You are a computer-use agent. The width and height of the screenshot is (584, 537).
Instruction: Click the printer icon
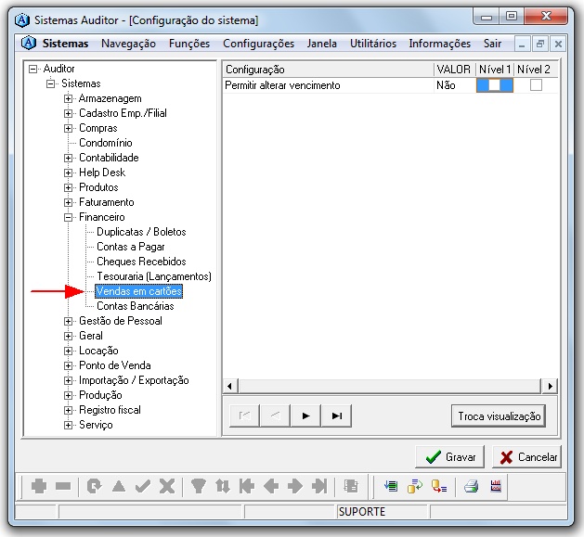(471, 486)
